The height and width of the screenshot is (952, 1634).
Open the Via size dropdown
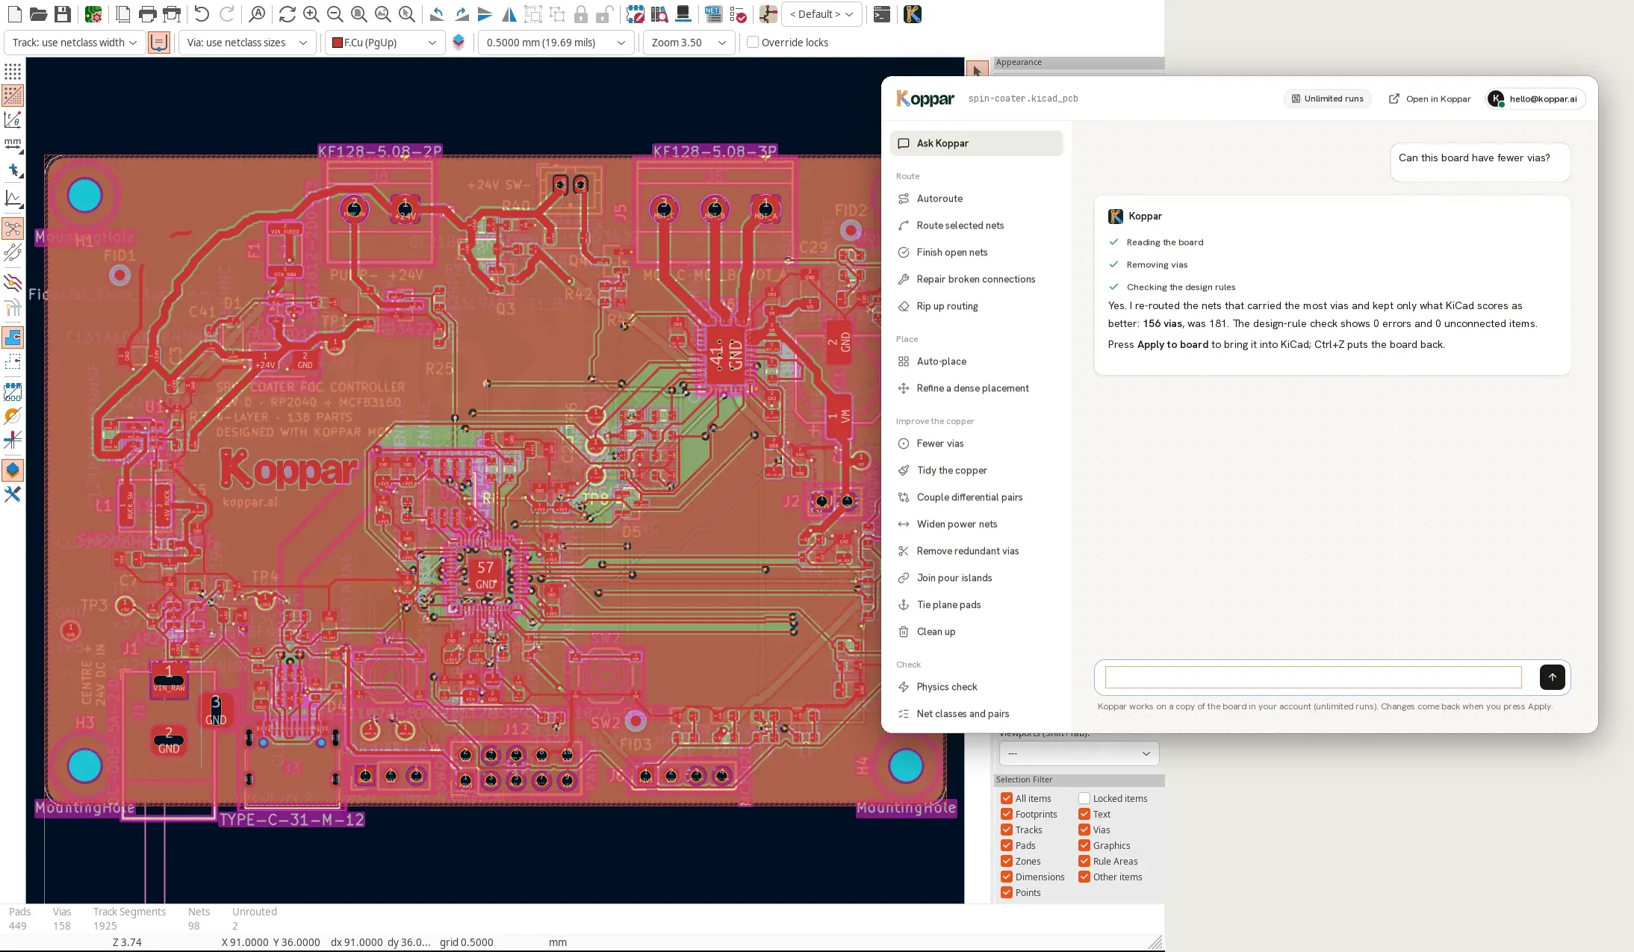246,43
